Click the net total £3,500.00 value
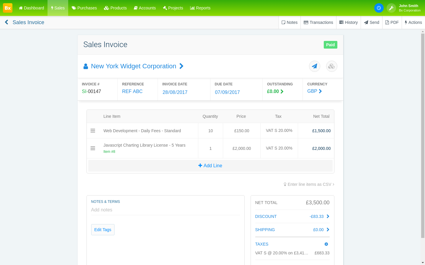The height and width of the screenshot is (265, 425). [318, 203]
